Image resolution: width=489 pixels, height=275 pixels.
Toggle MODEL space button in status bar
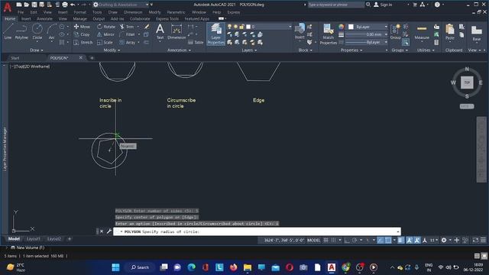coord(314,240)
